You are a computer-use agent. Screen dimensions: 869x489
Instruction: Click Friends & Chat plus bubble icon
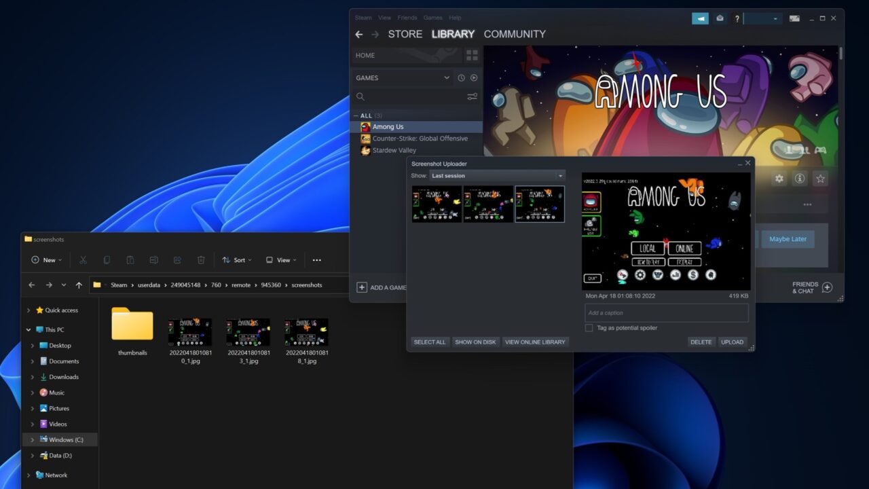827,287
